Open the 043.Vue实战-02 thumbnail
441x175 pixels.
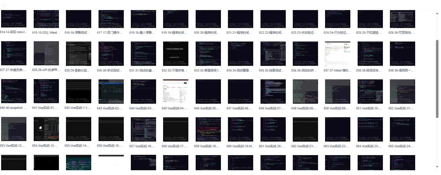coord(111,91)
